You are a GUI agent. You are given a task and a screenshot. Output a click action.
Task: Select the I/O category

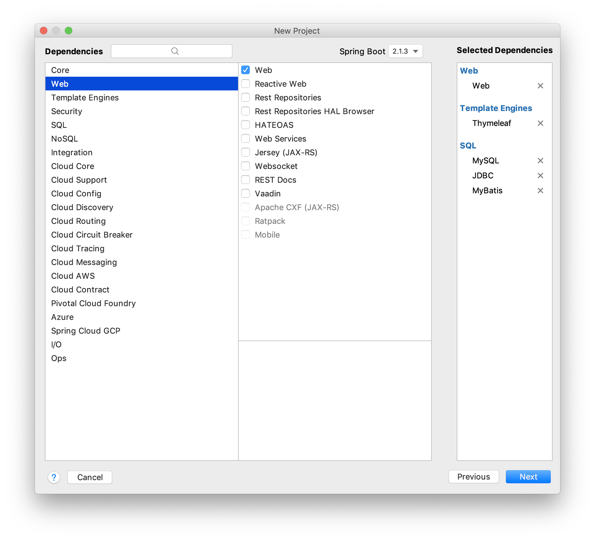[142, 345]
